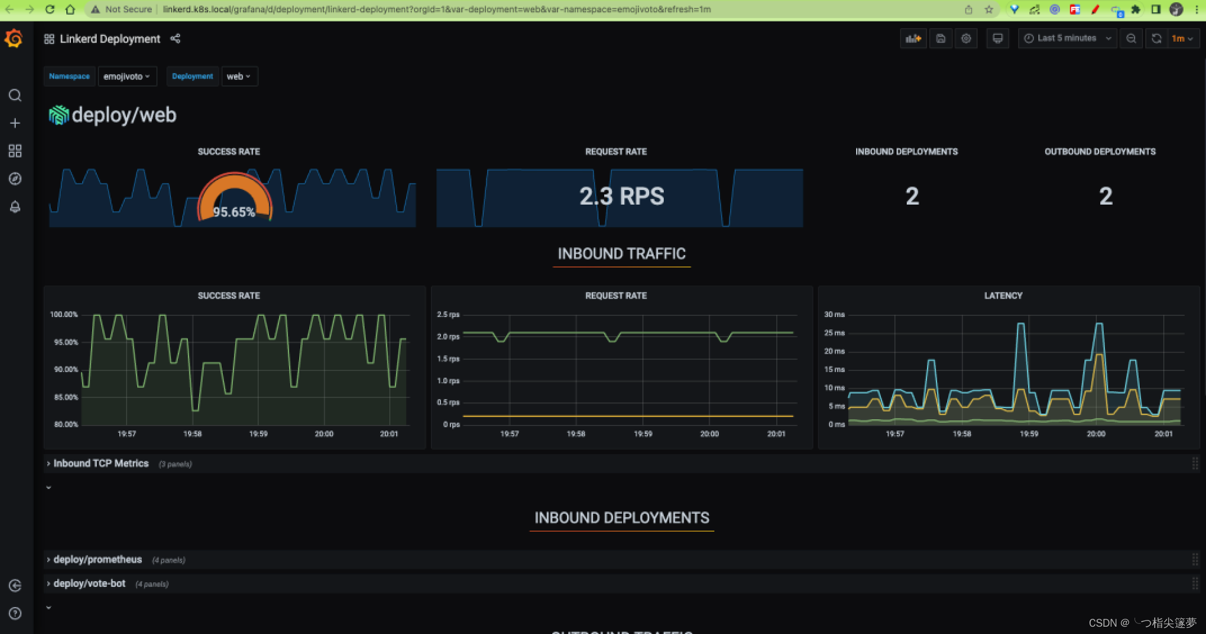Click the zoom out time range button
This screenshot has width=1206, height=634.
(x=1131, y=39)
